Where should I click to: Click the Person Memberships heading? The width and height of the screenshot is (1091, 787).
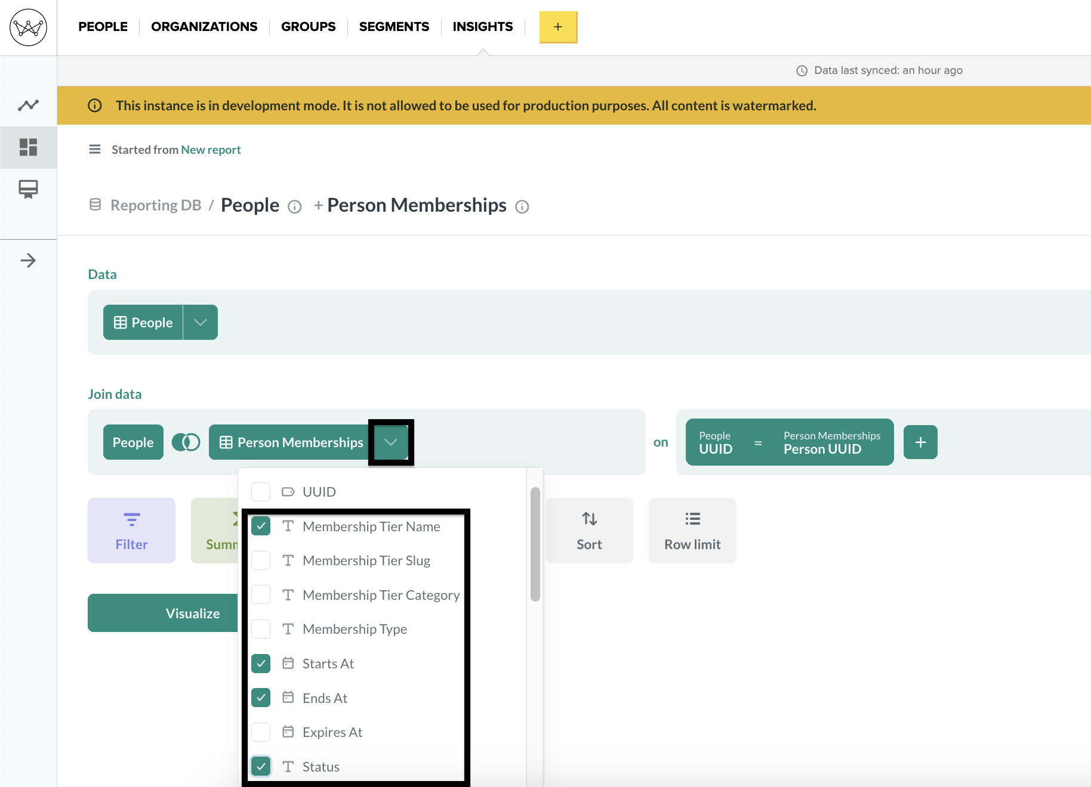point(417,205)
